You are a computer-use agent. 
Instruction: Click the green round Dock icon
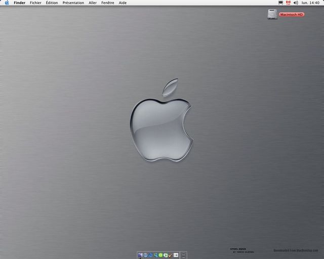tap(160, 255)
